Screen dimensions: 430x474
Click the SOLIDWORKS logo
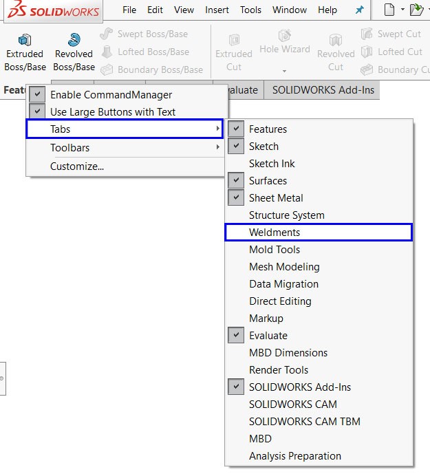[53, 10]
